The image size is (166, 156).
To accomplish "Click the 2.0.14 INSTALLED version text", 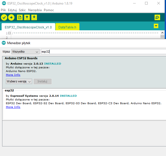I will coord(63,96).
